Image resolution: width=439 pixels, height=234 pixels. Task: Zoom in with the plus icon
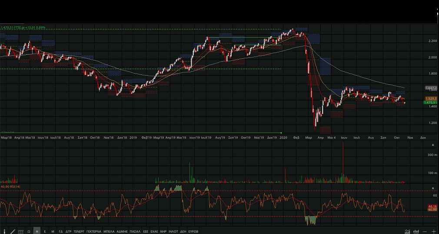tap(433, 231)
